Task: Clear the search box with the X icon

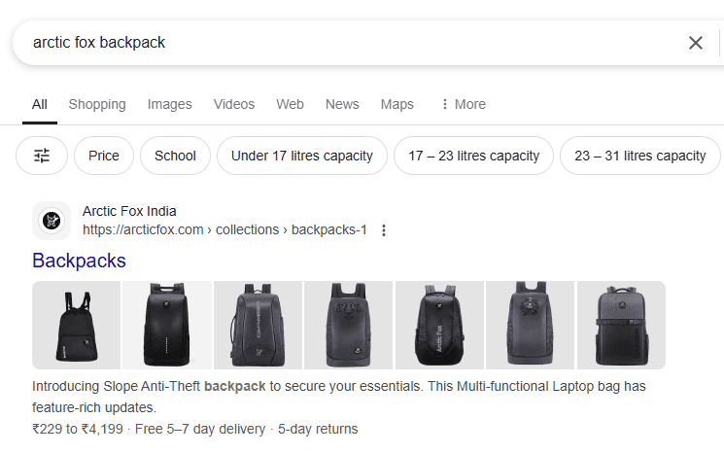Action: (x=696, y=43)
